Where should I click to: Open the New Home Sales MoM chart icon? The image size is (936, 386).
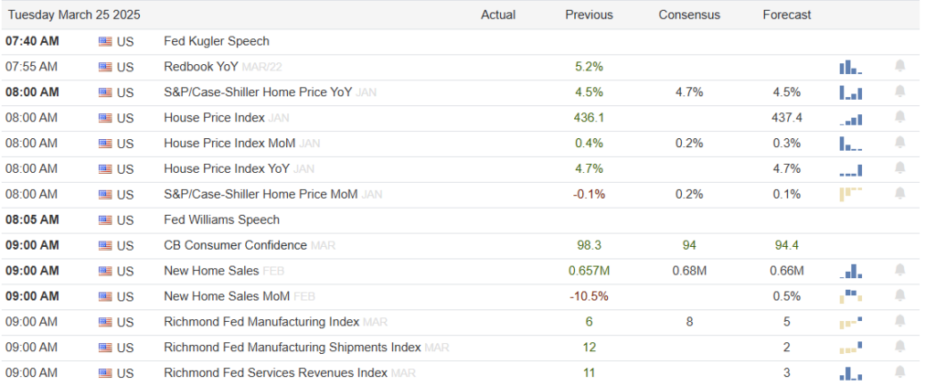pos(851,296)
